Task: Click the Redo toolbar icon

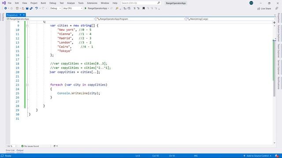Action: click(x=43, y=8)
